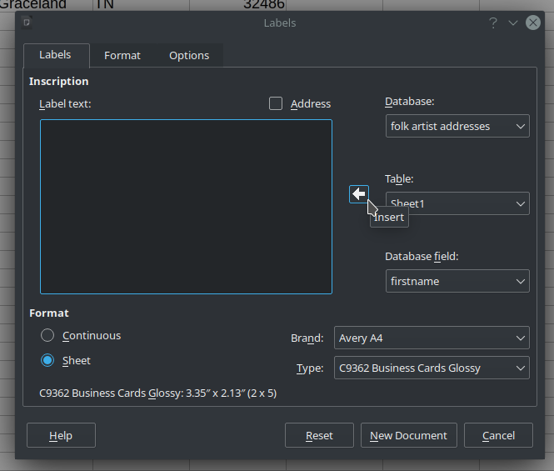The height and width of the screenshot is (471, 554).
Task: Click the New Document button
Action: 408,435
